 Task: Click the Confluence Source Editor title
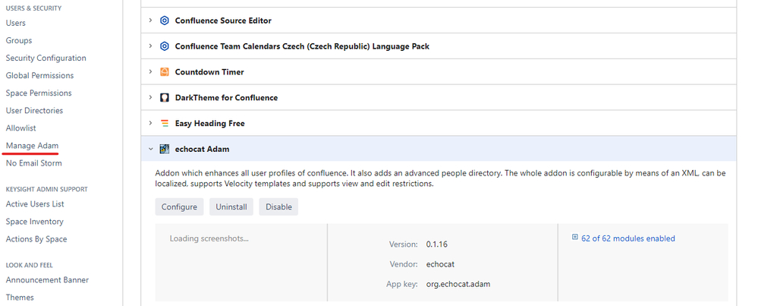[223, 21]
